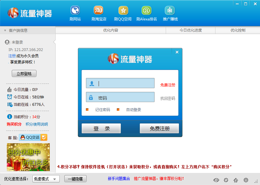
Task: Click the home icon in bottom bar
Action: point(236,180)
